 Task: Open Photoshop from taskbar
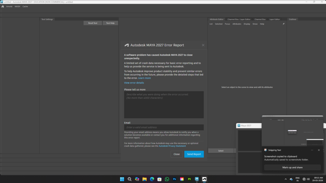pyautogui.click(x=174, y=179)
